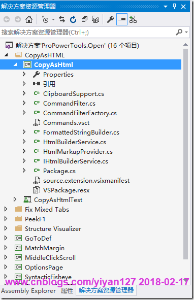Select the Commands.vsct file name
The height and width of the screenshot is (300, 194).
[66, 123]
